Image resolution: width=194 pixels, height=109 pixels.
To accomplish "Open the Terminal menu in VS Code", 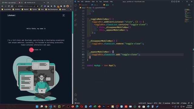I will click(x=106, y=2).
